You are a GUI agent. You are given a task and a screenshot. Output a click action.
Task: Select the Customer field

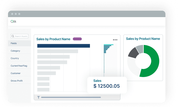click(20, 73)
